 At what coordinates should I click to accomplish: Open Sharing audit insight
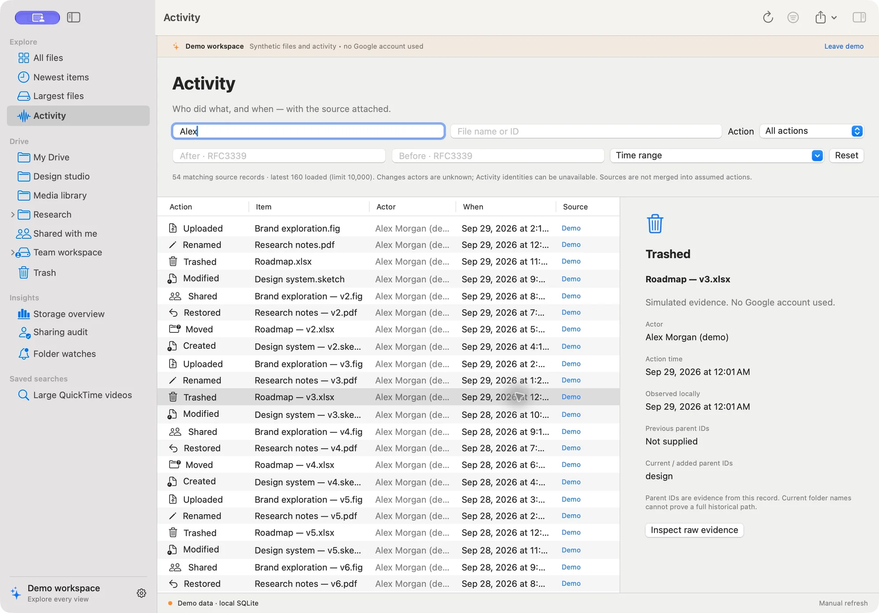coord(60,332)
